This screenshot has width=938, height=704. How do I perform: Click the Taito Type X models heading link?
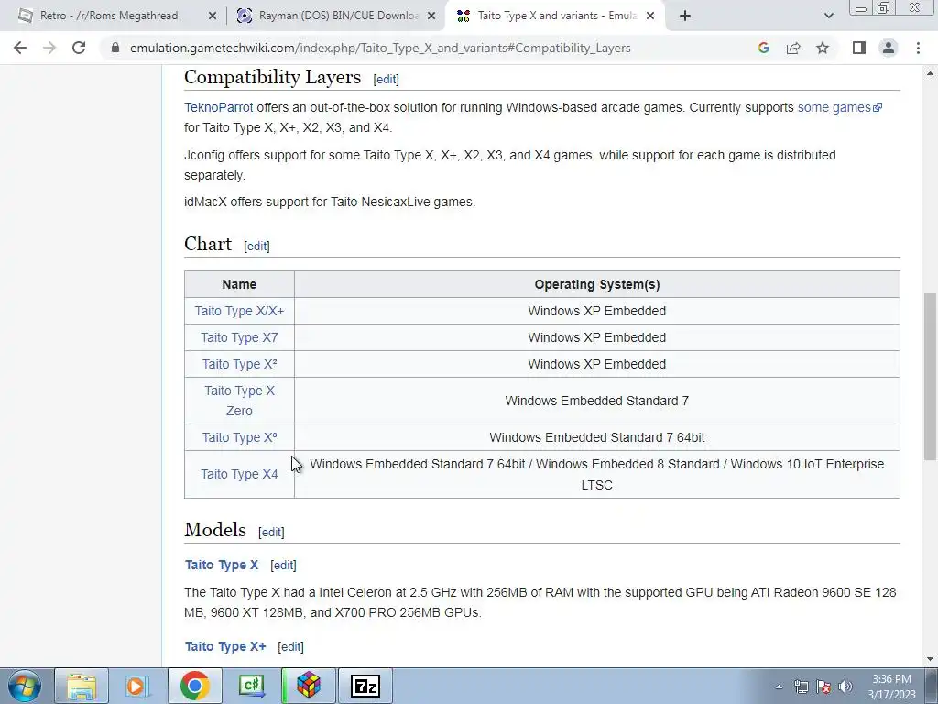coord(222,565)
